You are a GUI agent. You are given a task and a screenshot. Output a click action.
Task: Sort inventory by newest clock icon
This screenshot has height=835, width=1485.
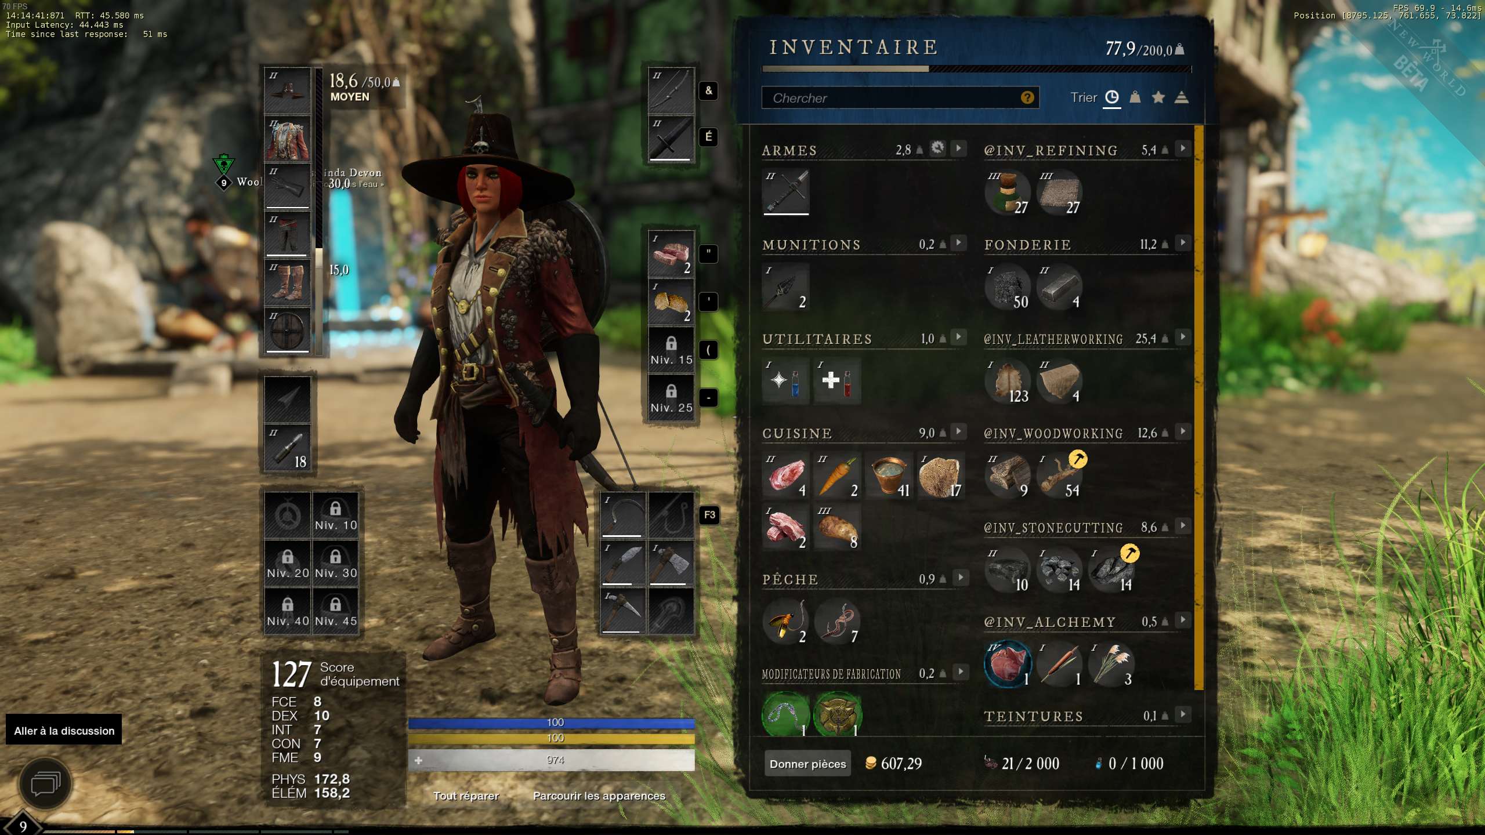pos(1111,97)
